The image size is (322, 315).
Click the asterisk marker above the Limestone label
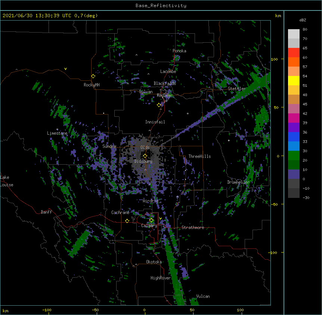point(57,129)
